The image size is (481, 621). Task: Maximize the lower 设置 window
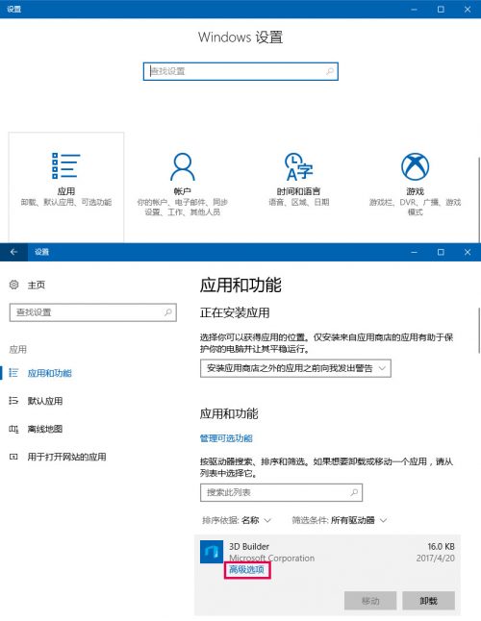pos(441,252)
